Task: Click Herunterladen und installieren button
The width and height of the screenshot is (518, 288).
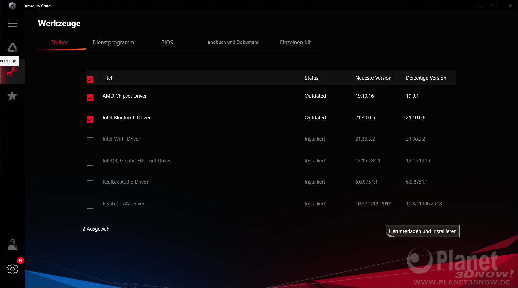Action: pos(423,231)
